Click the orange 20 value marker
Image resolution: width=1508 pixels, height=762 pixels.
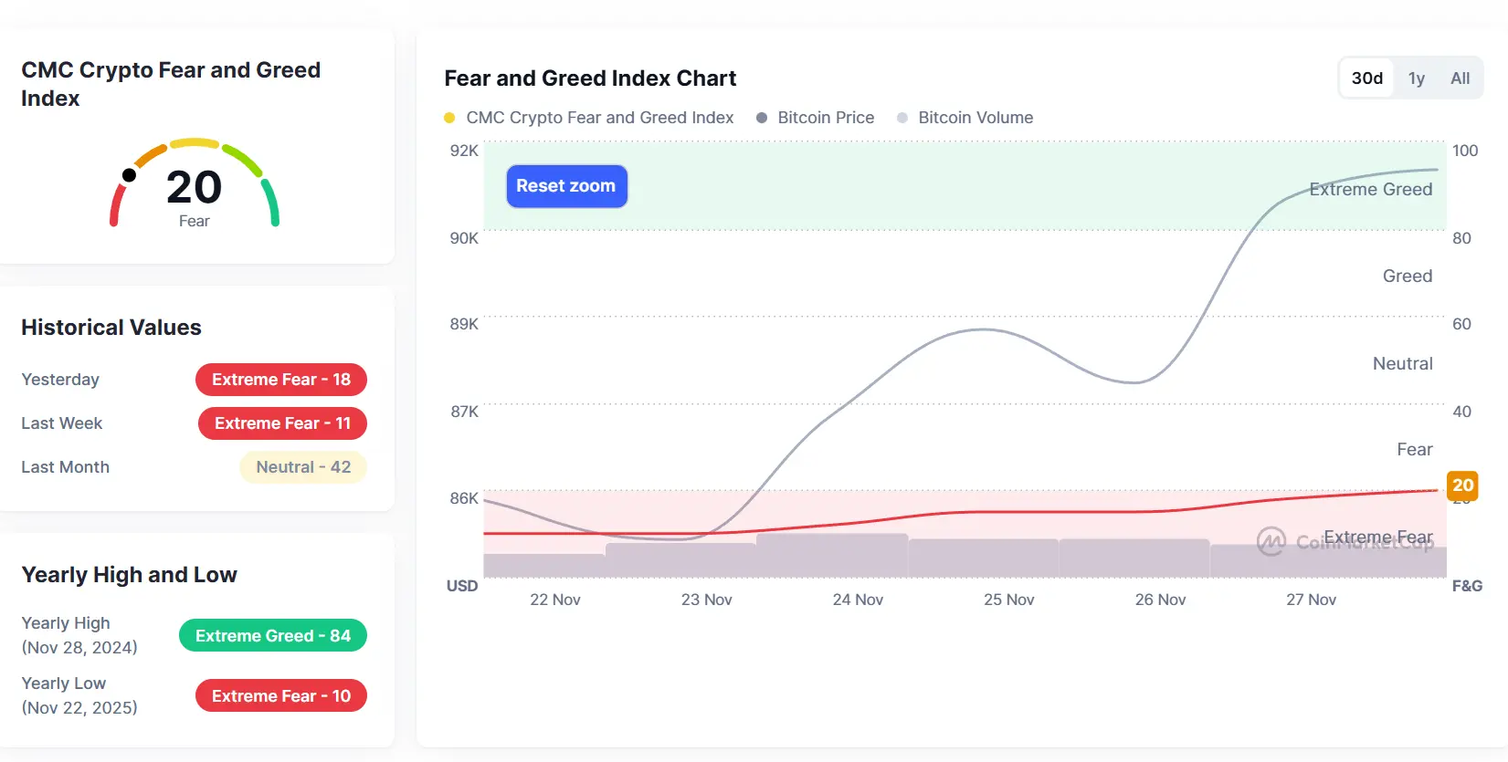1462,485
